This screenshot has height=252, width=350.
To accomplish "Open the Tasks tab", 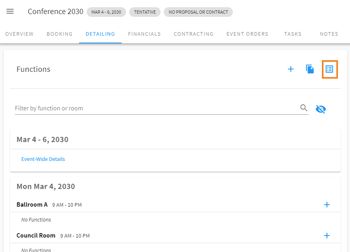I will (x=293, y=34).
